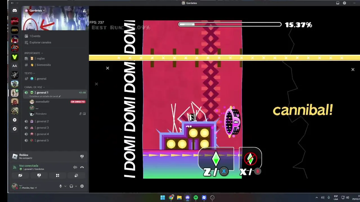The width and height of the screenshot is (360, 202).
Task: Select user morocha67 in voice channel
Action: [x=42, y=102]
